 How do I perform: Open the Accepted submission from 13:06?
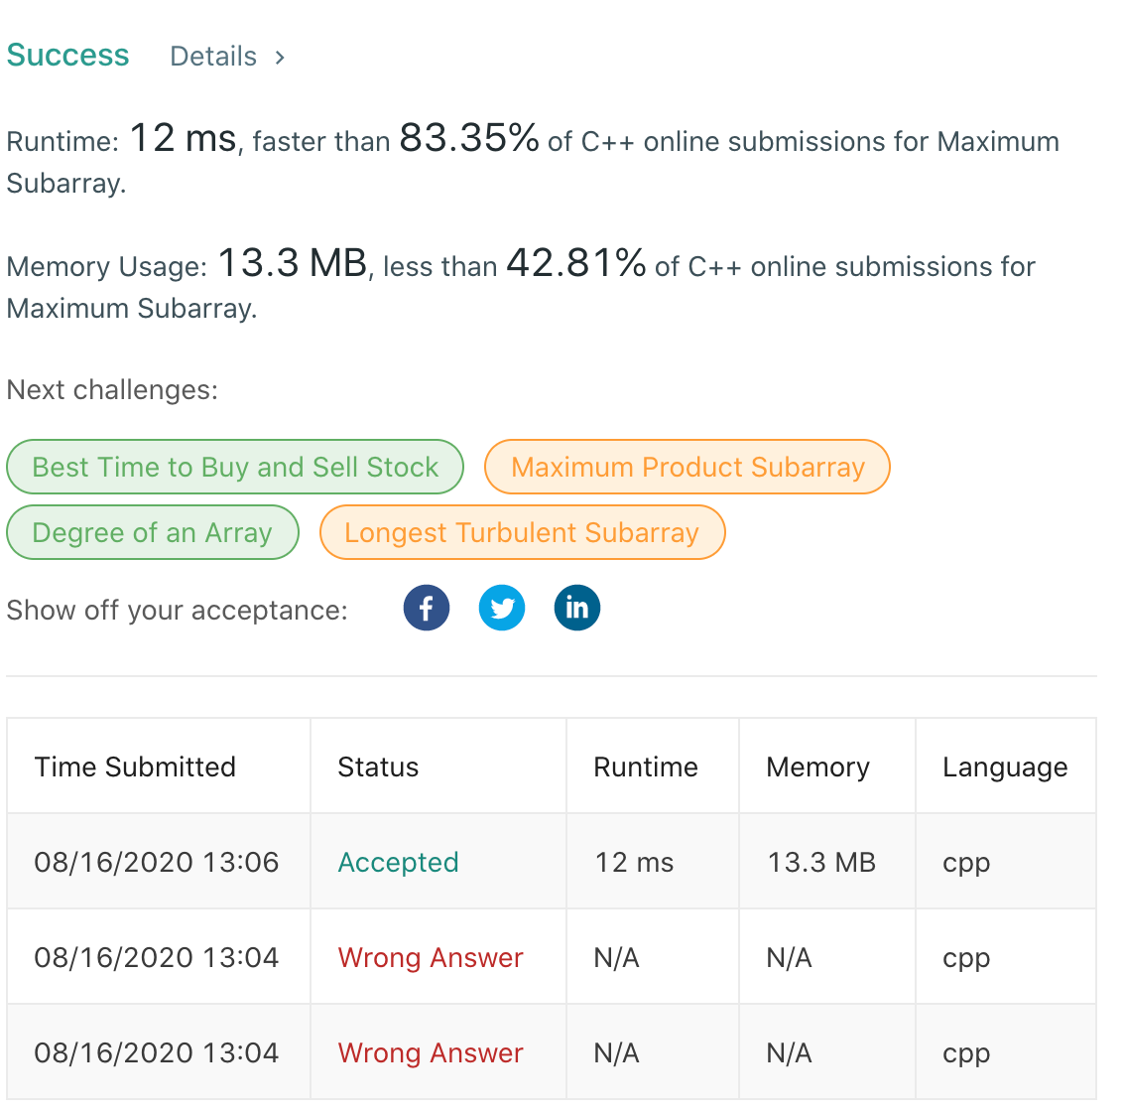[x=398, y=862]
